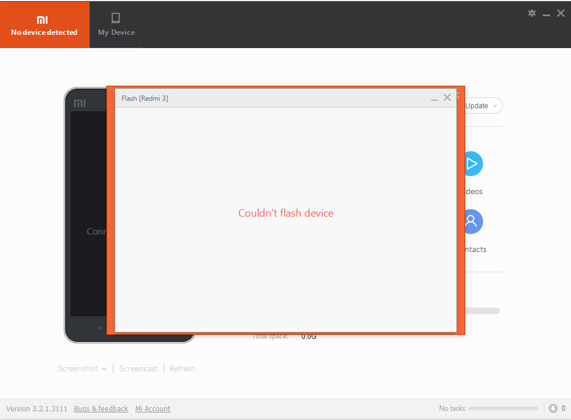
Task: Start a Screencast
Action: [x=139, y=368]
